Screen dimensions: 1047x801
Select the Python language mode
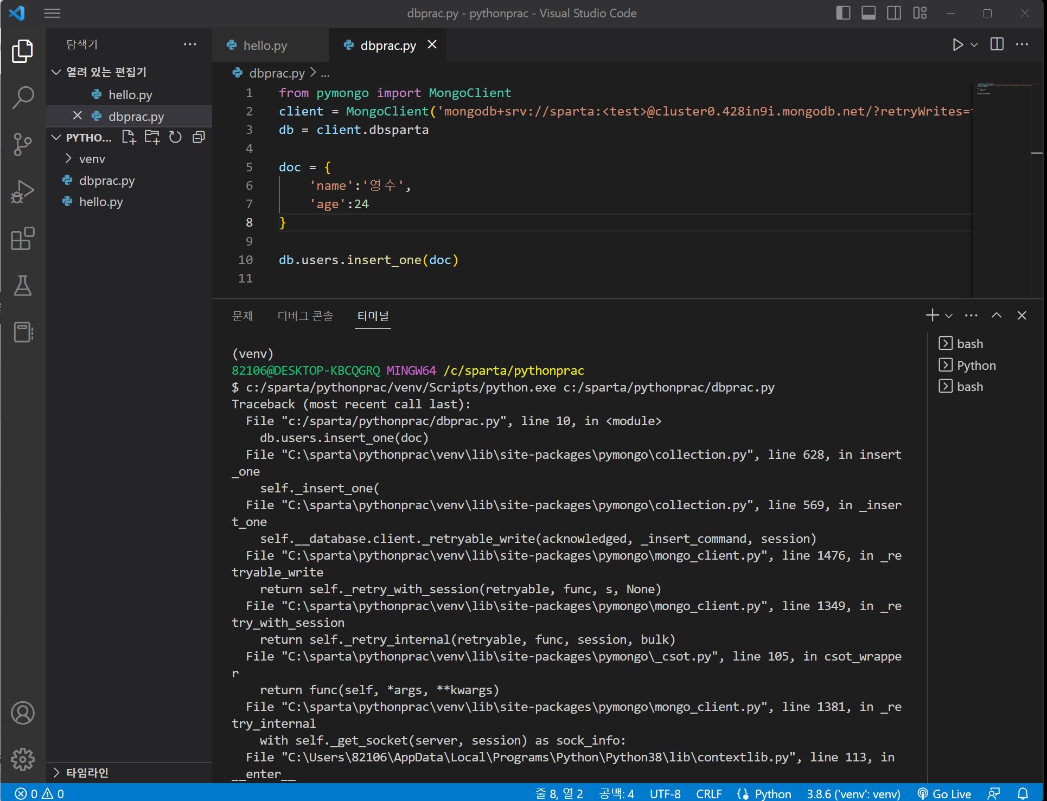pos(773,793)
